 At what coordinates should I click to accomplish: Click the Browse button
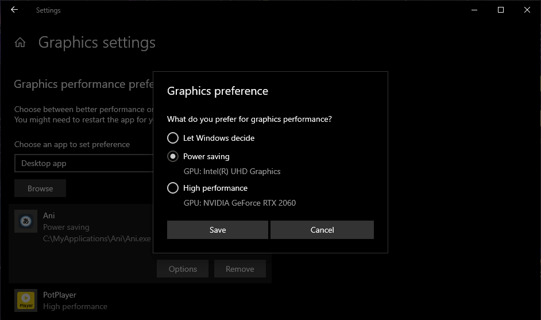(40, 188)
